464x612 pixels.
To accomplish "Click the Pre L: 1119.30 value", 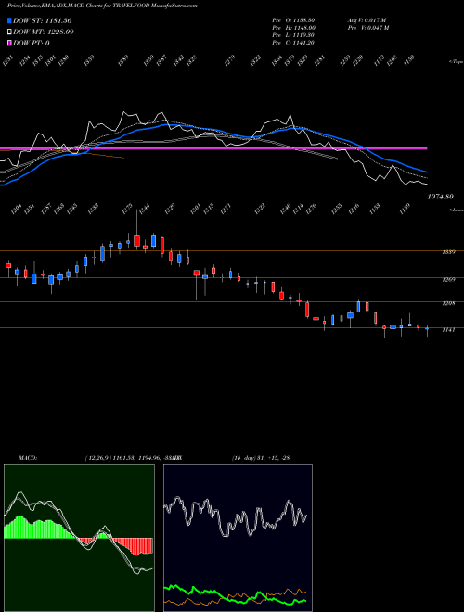I will [x=293, y=35].
